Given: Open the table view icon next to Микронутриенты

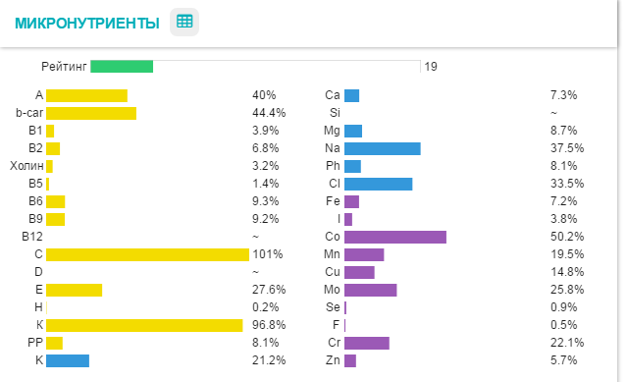Looking at the screenshot, I should click(184, 22).
